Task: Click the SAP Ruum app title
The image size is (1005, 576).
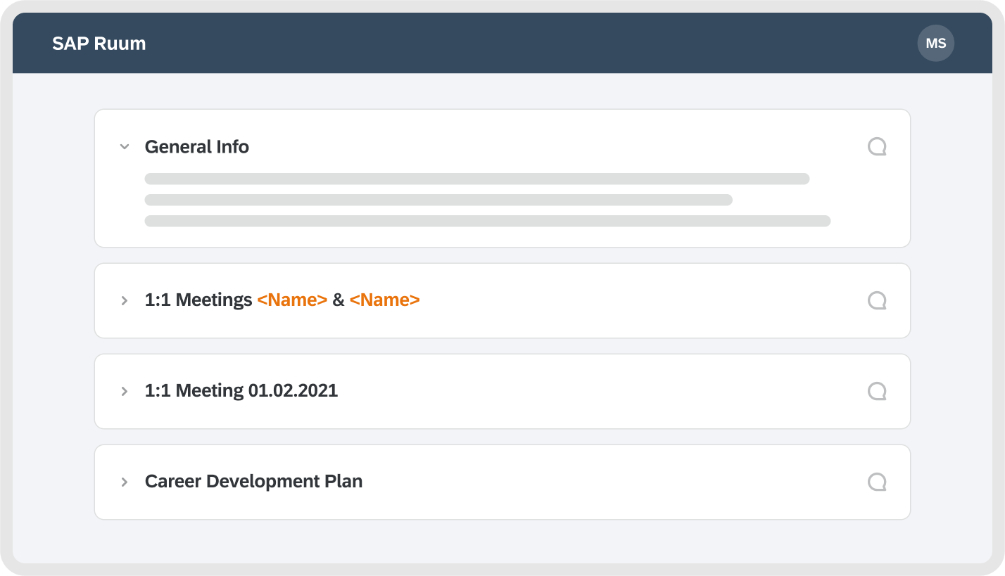Action: 99,44
